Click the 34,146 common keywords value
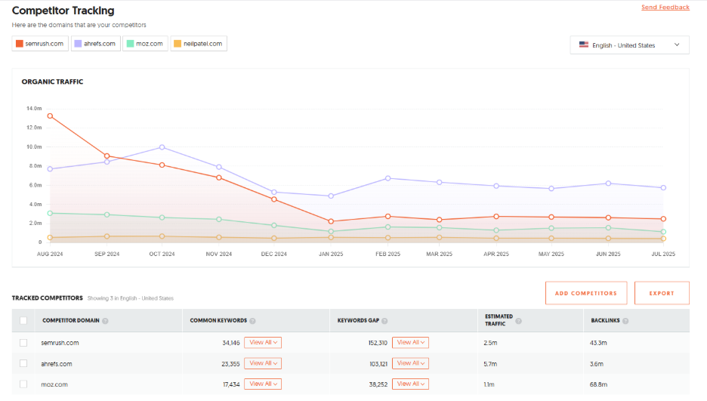Screen dimensions: 707x401 click(x=231, y=343)
